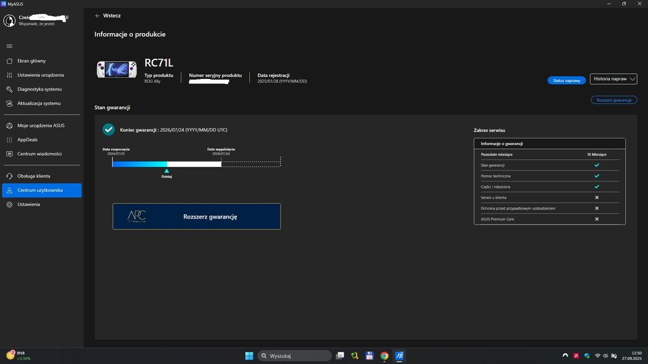The image size is (648, 364).
Task: Click the ROG Ally product thumbnail
Action: point(117,70)
